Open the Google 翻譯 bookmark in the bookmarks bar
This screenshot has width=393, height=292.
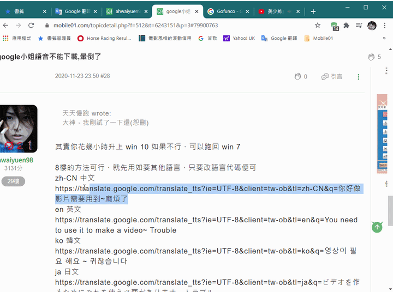(x=279, y=38)
